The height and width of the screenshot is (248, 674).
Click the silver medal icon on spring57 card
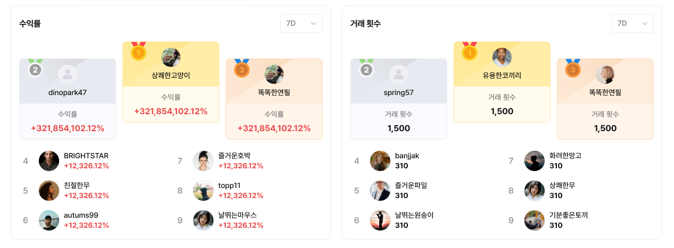(x=366, y=69)
